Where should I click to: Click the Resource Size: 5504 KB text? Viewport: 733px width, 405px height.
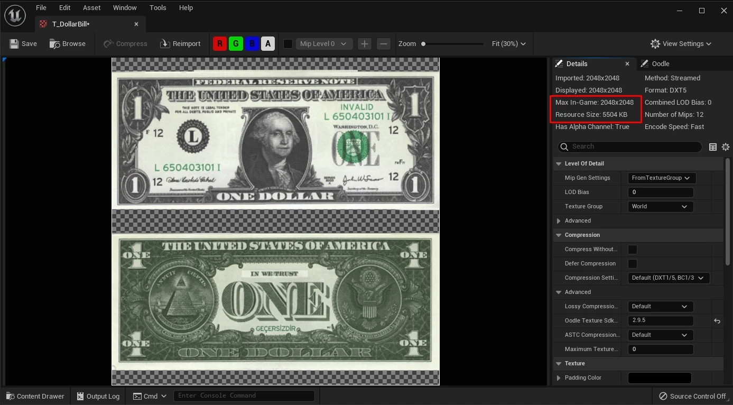591,115
